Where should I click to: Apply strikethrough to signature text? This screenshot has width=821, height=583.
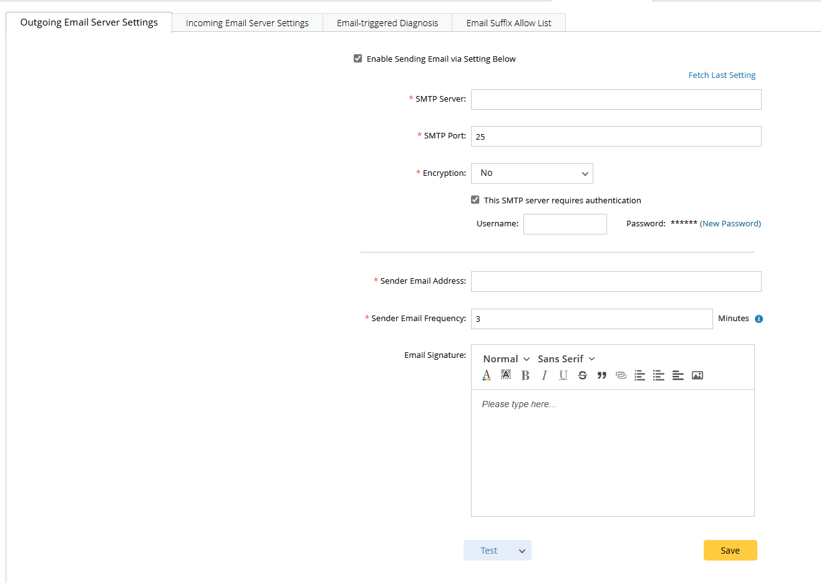[x=583, y=375]
